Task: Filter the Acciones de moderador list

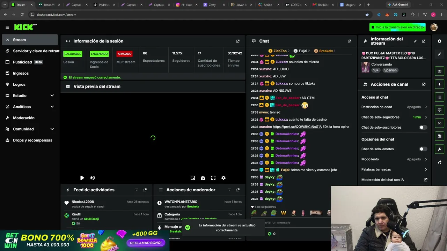Action: [x=229, y=190]
